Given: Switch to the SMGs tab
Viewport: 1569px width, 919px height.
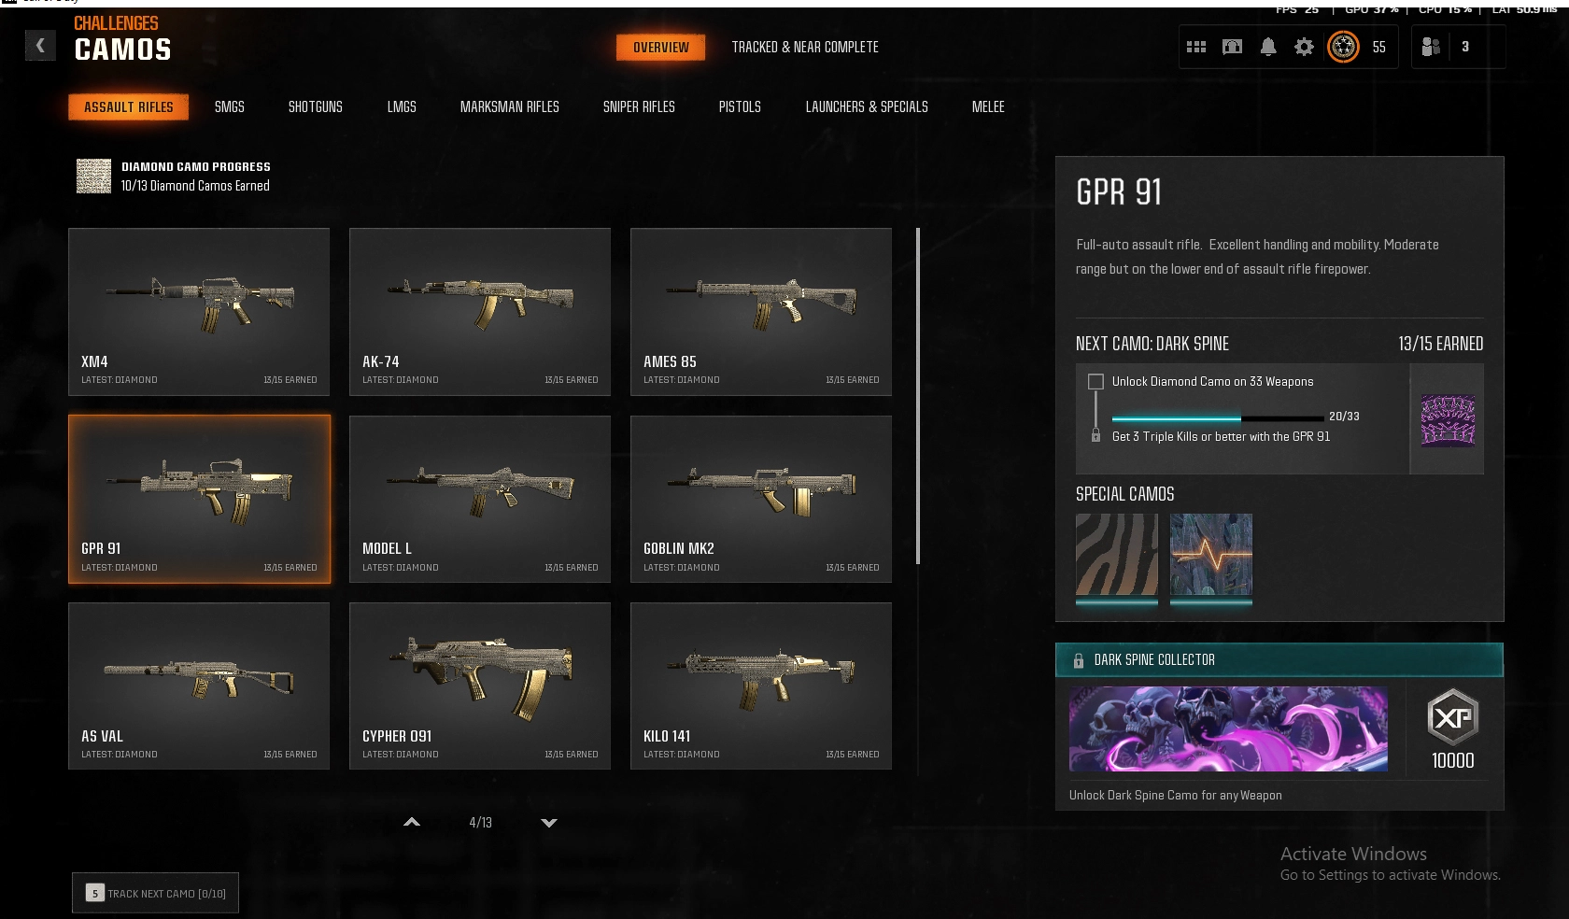Looking at the screenshot, I should [x=230, y=107].
